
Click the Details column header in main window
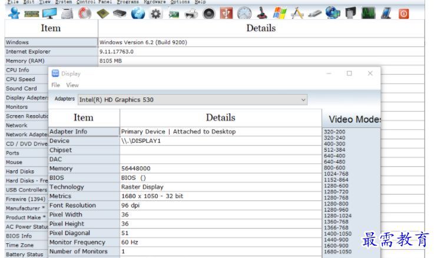pyautogui.click(x=261, y=28)
